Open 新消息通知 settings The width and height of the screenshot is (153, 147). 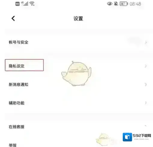click(x=76, y=84)
